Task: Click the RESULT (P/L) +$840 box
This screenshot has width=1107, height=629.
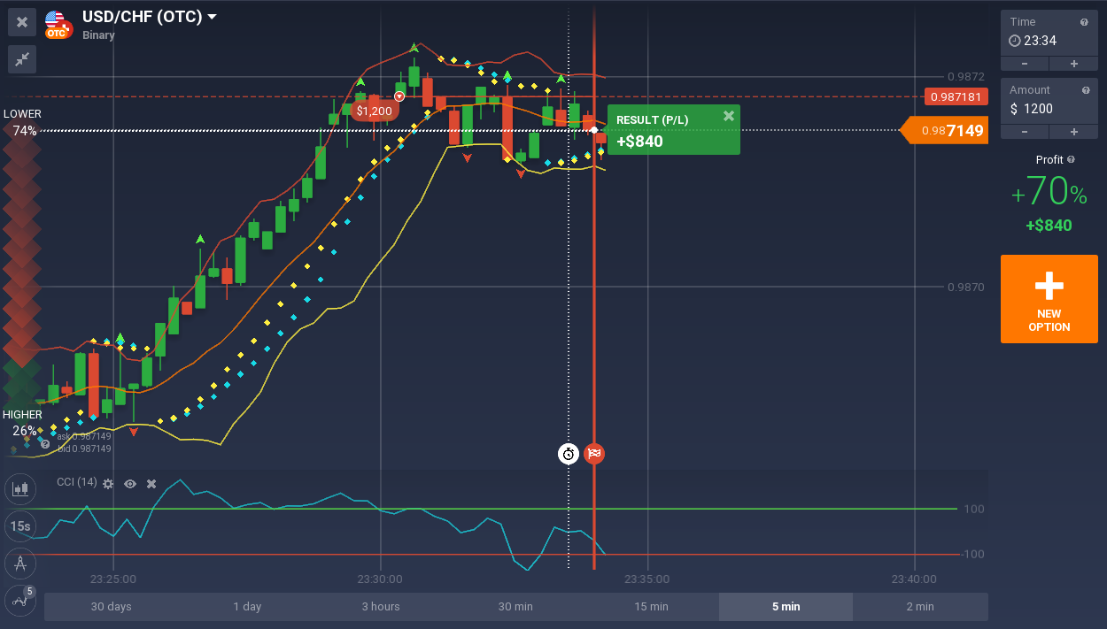Action: [x=674, y=130]
